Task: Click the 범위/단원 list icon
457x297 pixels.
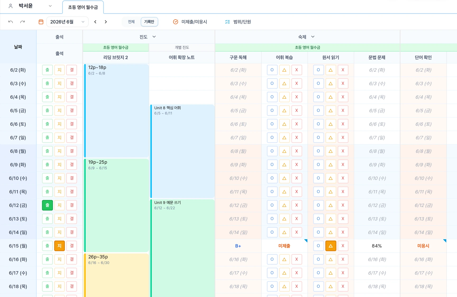Action: coord(227,22)
